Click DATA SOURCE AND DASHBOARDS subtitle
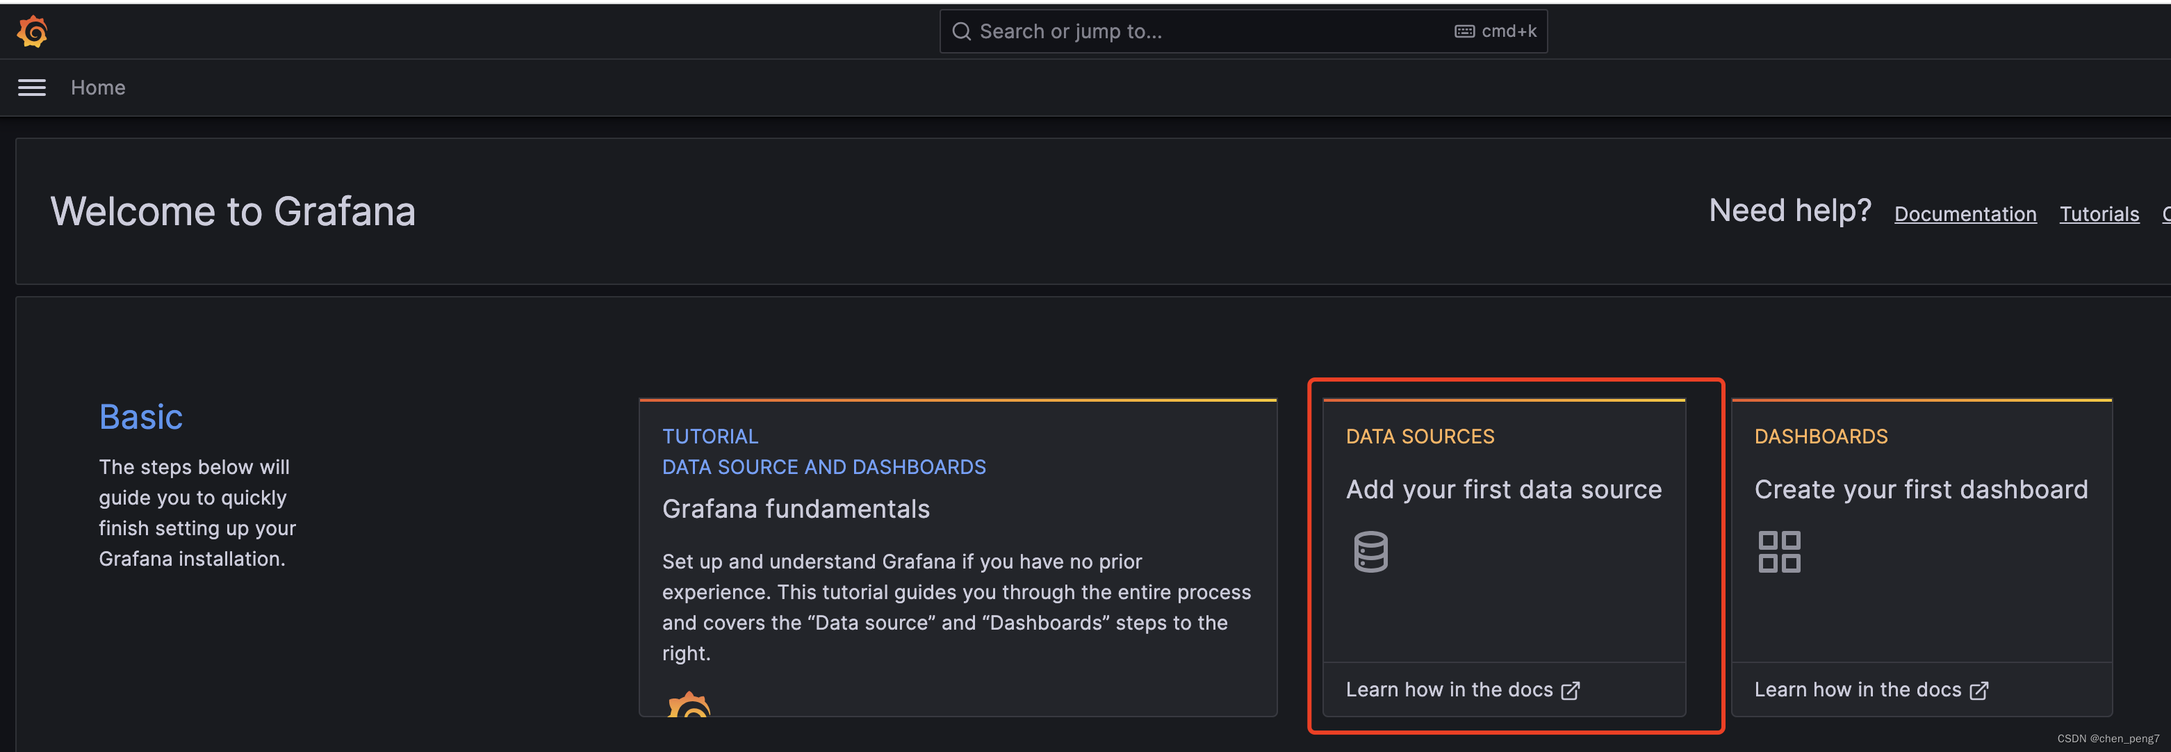Viewport: 2171px width, 752px height. click(x=824, y=467)
